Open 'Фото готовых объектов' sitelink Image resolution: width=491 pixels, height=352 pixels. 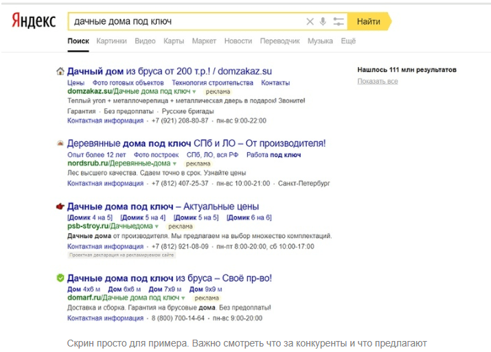pyautogui.click(x=128, y=83)
